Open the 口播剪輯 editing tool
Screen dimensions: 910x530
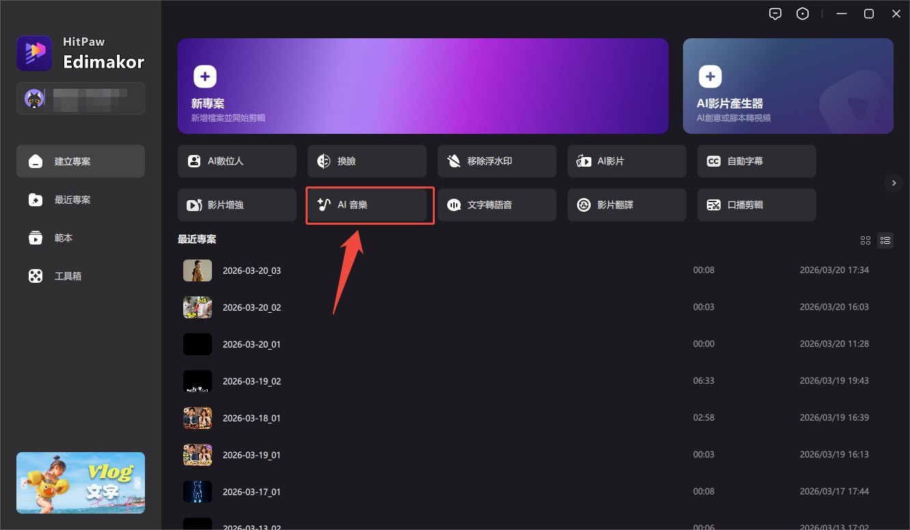(756, 205)
